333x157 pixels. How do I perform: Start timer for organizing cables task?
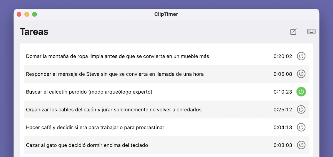(301, 109)
